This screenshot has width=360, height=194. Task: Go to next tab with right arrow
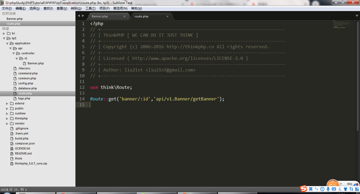(x=83, y=16)
